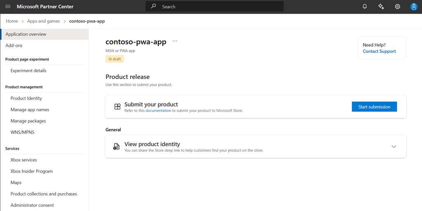The height and width of the screenshot is (211, 422).
Task: Click the Microsoft Partner Center title
Action: pos(45,7)
